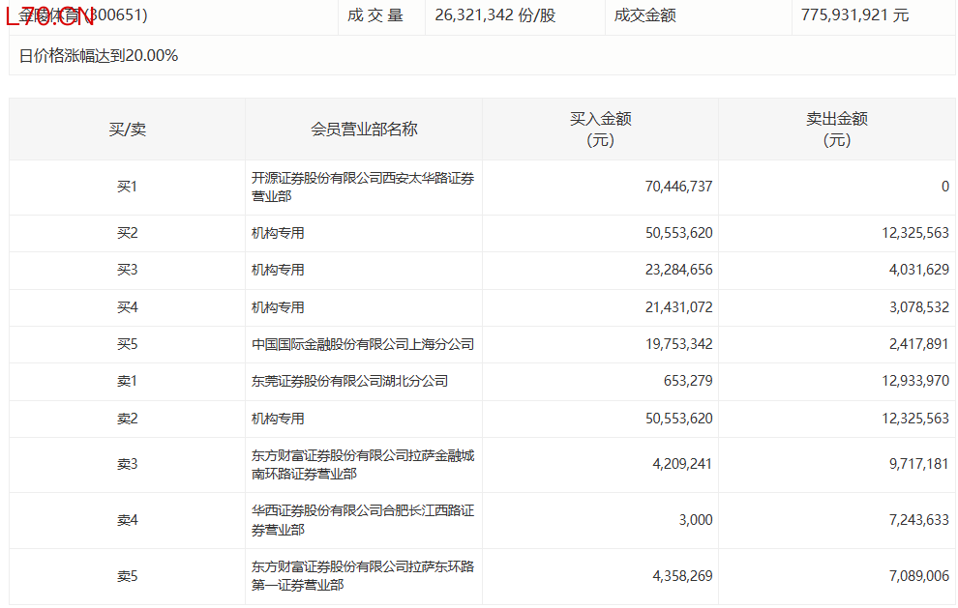The image size is (958, 608).
Task: Open 东方财富证券拉萨东环路第一证券营业部 entry
Action: point(362,575)
